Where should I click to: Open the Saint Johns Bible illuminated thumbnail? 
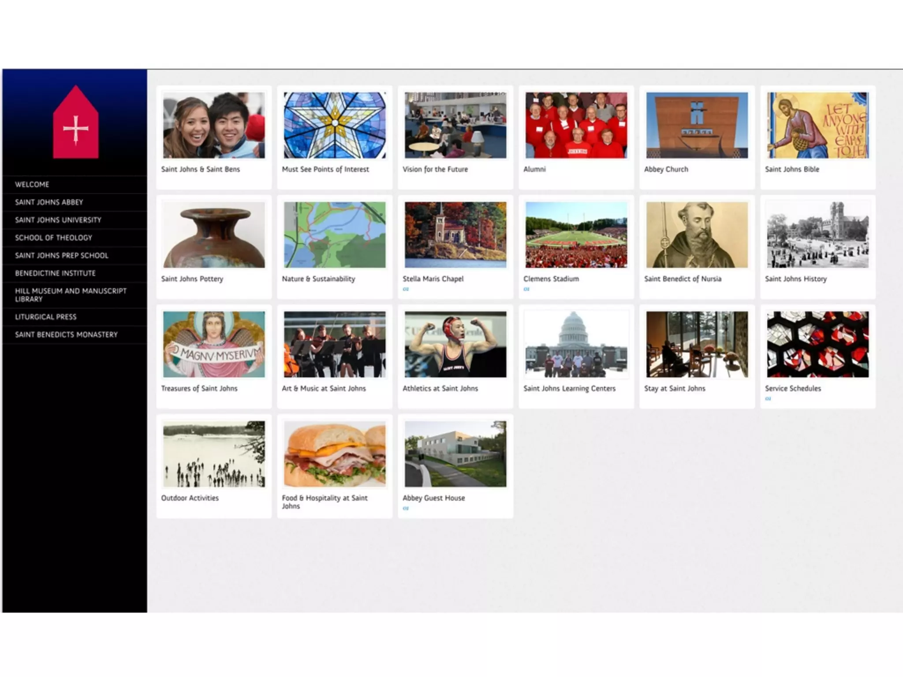pyautogui.click(x=817, y=125)
